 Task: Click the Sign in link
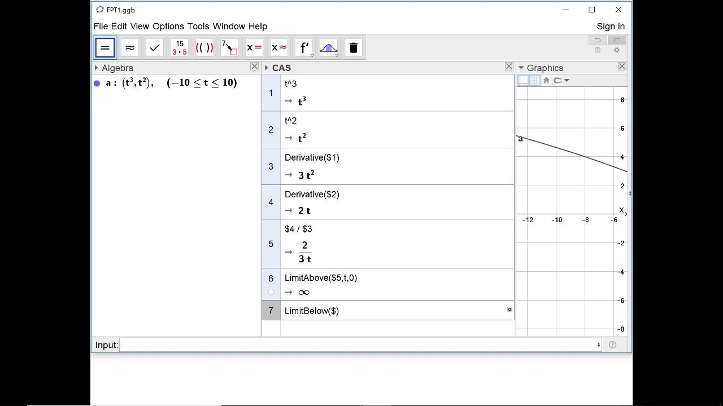[x=611, y=27]
